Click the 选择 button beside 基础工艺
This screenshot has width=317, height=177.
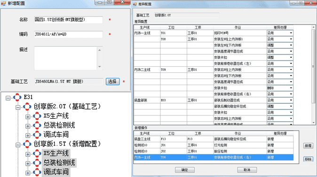pyautogui.click(x=112, y=82)
